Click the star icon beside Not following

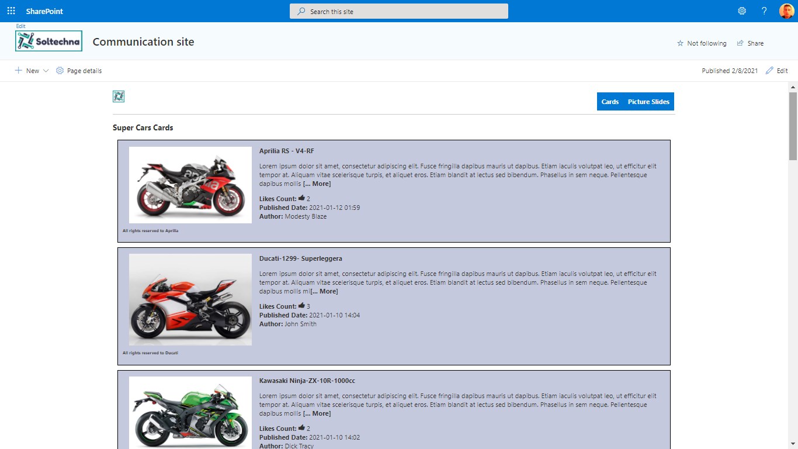pyautogui.click(x=680, y=43)
